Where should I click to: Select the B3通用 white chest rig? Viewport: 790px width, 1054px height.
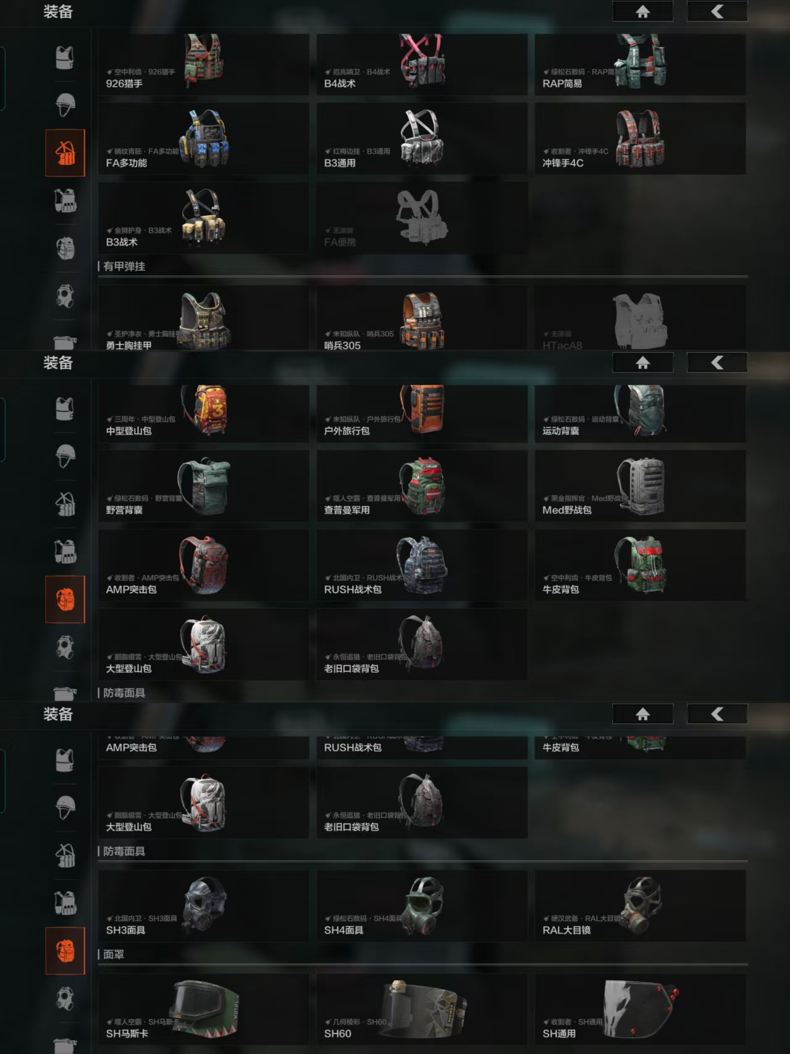click(422, 138)
